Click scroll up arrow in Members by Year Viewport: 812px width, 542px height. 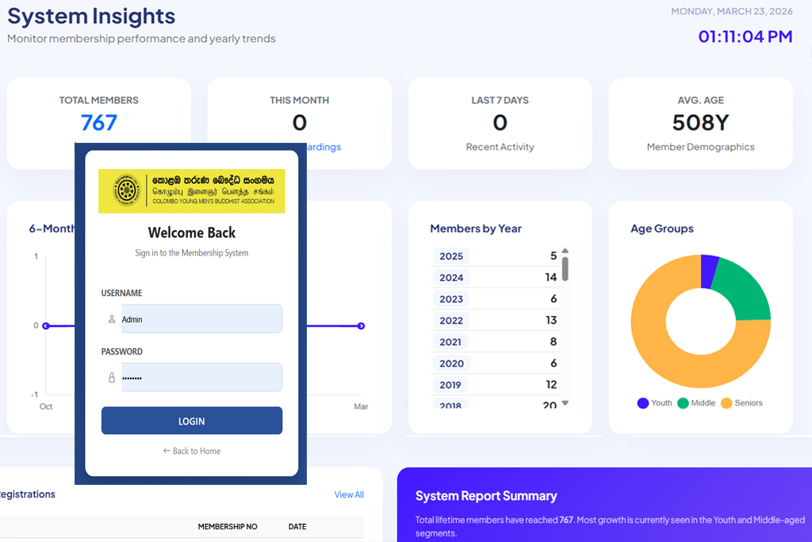565,252
